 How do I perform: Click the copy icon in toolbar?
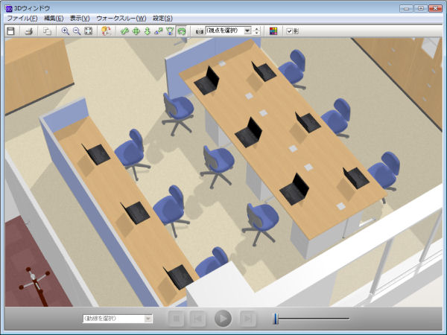(46, 31)
